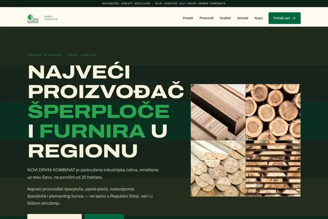328x219 pixels.
Task: Open the Presek navigation link
Action: point(188,18)
